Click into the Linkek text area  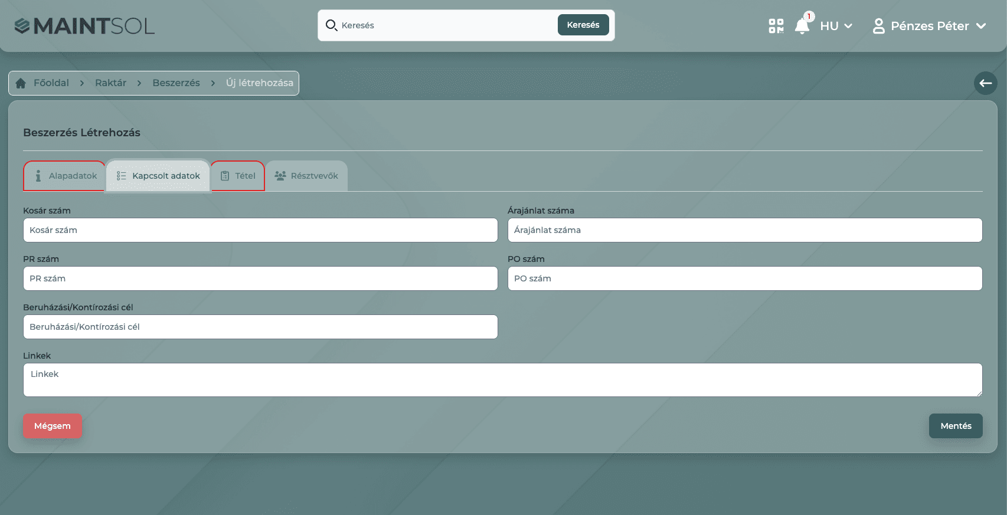502,380
